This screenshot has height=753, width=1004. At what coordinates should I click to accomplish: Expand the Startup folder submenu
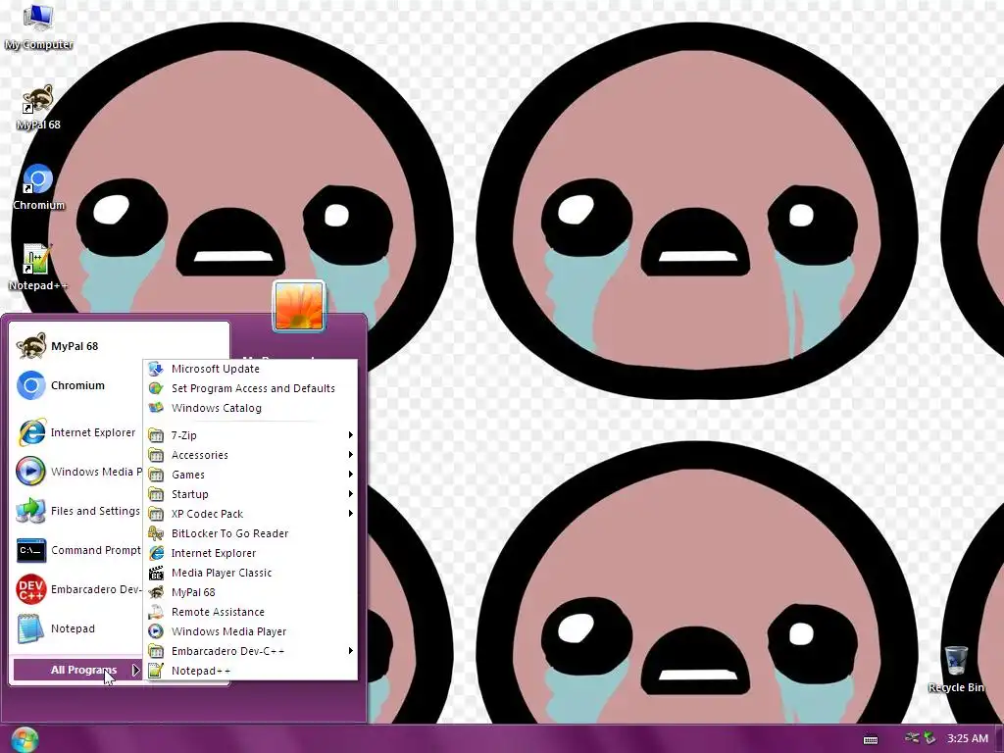250,494
